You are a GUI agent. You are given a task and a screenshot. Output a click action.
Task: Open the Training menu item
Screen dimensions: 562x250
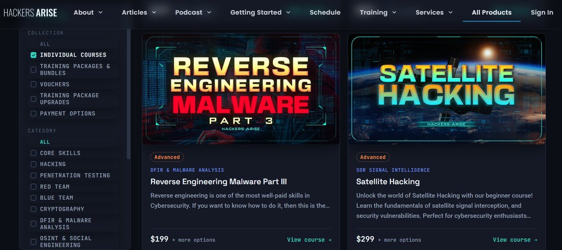pyautogui.click(x=374, y=13)
